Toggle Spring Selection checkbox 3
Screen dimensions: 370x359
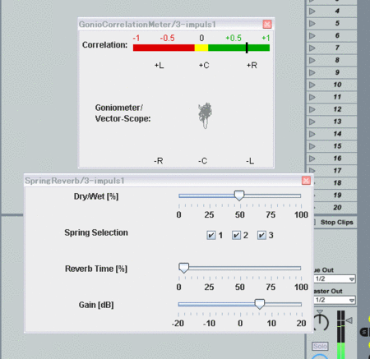coord(261,235)
